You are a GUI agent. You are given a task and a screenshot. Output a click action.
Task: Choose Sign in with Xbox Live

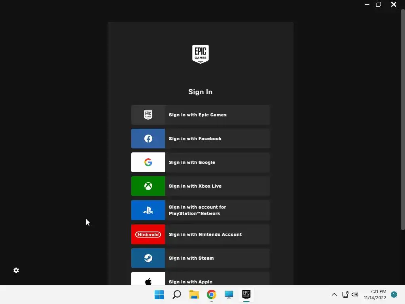201,186
